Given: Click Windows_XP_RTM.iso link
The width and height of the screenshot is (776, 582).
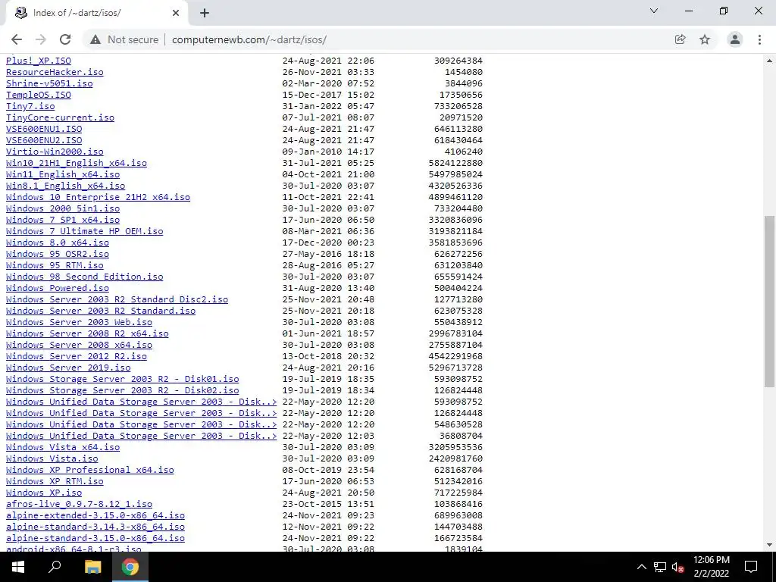Looking at the screenshot, I should coord(55,481).
